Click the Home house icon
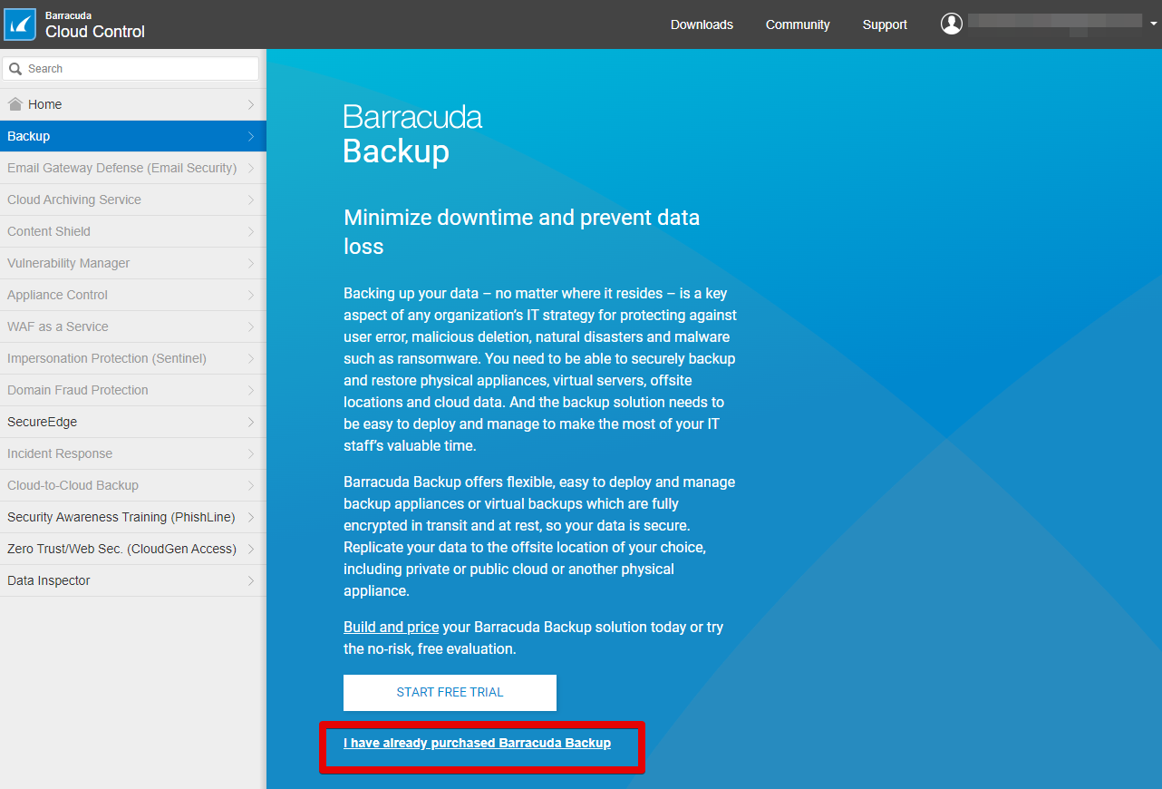The height and width of the screenshot is (789, 1162). 15,104
